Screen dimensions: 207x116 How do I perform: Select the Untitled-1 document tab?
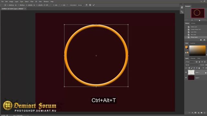13,9
